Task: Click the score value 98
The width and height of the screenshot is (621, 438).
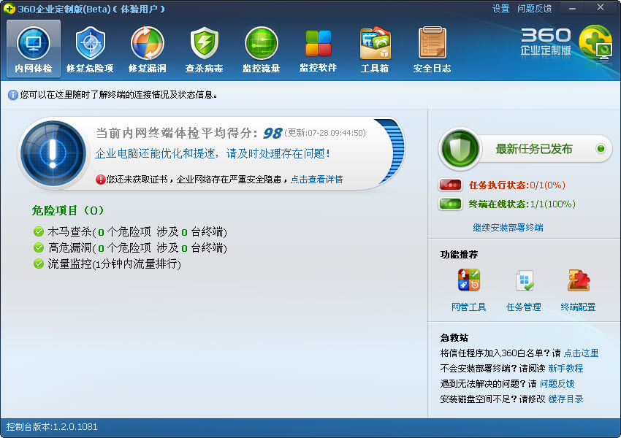Action: pos(273,134)
